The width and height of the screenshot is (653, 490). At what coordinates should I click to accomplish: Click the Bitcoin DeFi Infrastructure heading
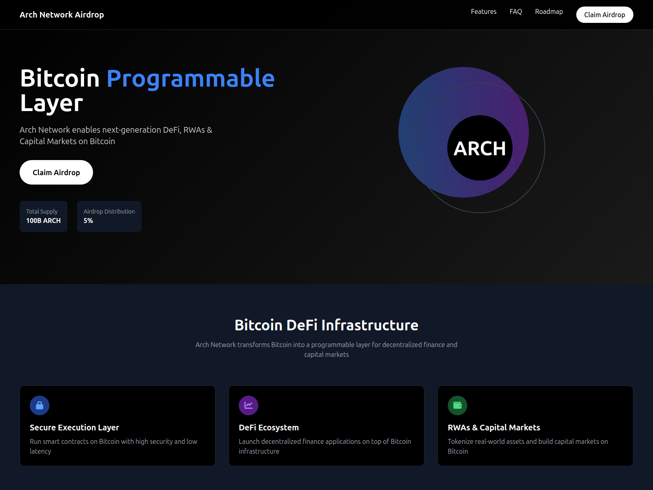[x=326, y=325]
